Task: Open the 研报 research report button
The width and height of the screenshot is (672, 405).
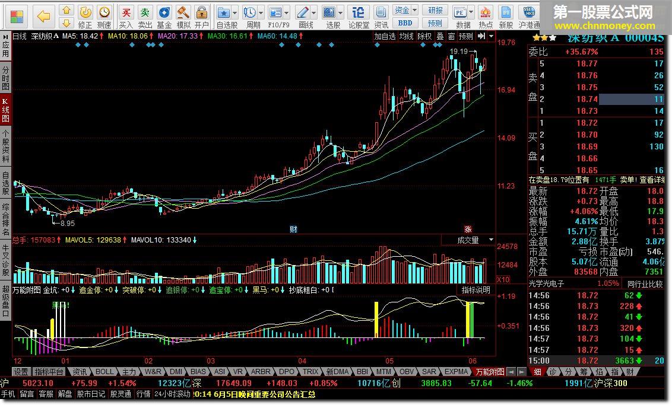Action: tap(435, 10)
